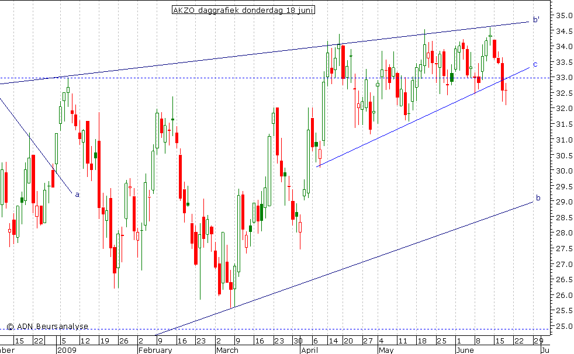Click date tick 22 in December

coord(39,341)
